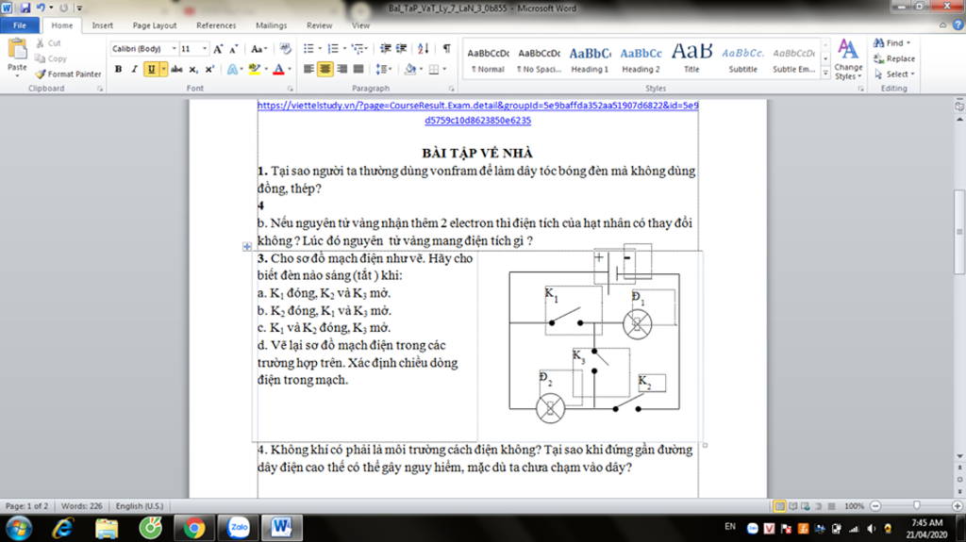Increase paragraph indent

(x=402, y=49)
